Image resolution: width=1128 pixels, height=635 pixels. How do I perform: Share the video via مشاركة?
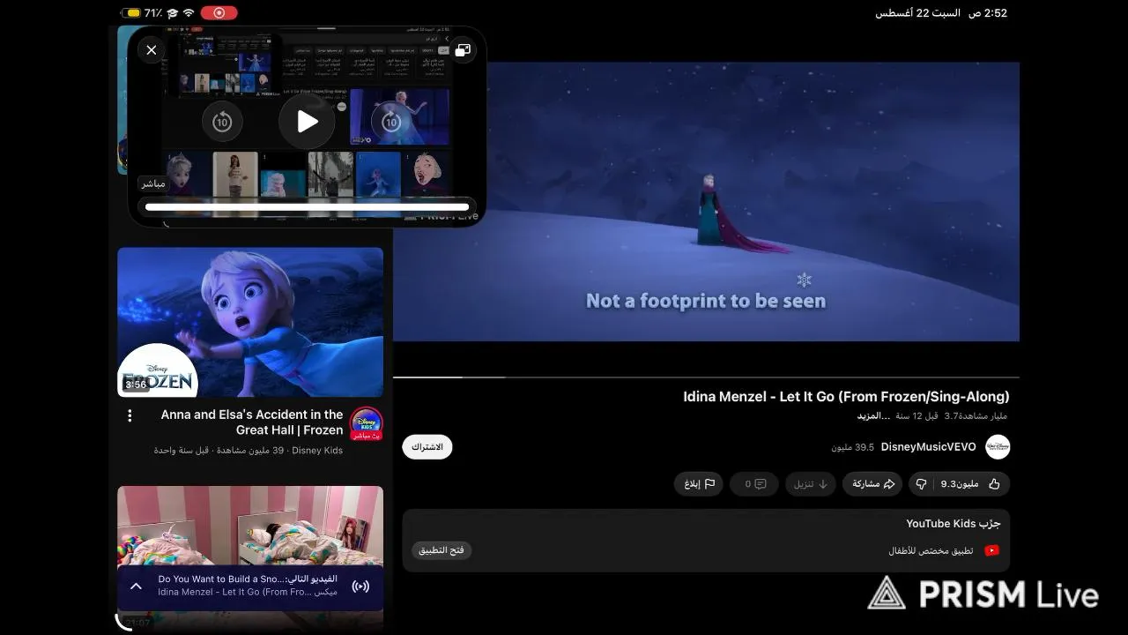(872, 484)
